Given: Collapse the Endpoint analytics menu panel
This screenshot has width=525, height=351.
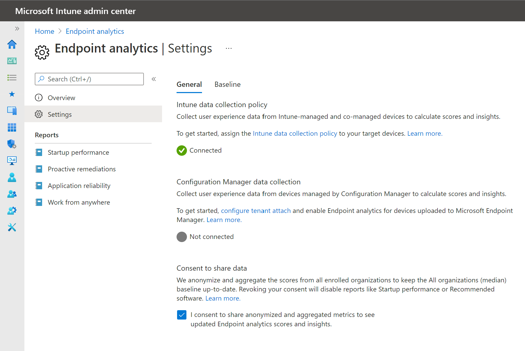Looking at the screenshot, I should click(154, 79).
